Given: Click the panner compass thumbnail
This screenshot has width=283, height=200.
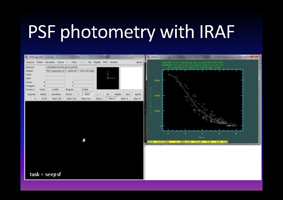Looking at the screenshot, I should [x=108, y=78].
